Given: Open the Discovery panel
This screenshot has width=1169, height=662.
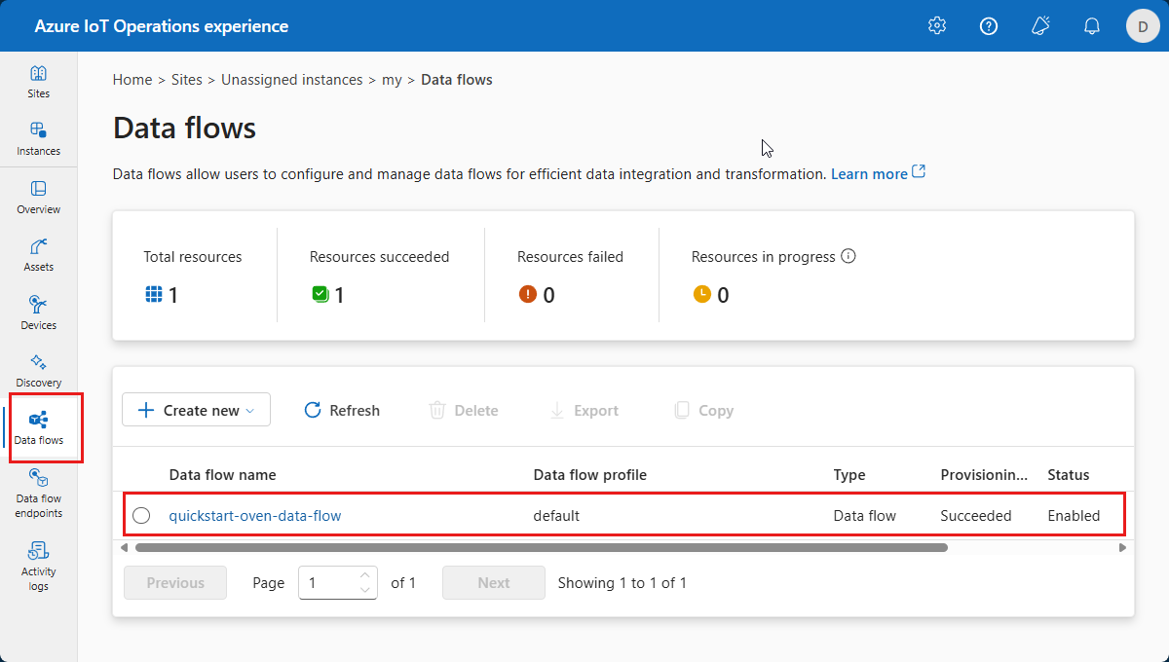Looking at the screenshot, I should click(x=38, y=370).
